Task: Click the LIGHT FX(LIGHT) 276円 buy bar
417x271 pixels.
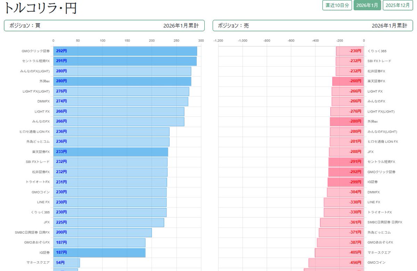Action: click(x=121, y=91)
